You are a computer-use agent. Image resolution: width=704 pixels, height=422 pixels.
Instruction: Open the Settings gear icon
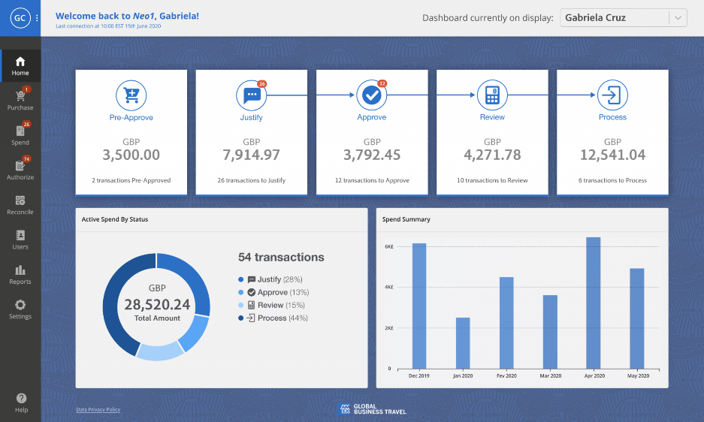(x=20, y=305)
